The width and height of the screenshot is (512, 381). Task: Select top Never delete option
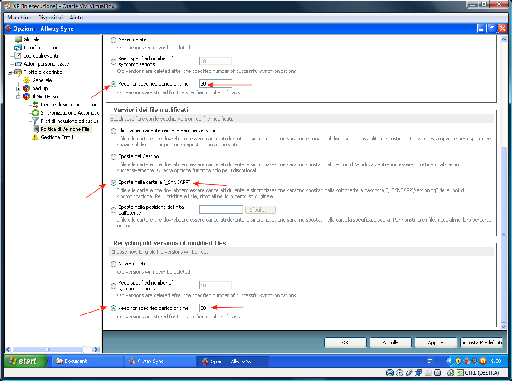click(x=113, y=40)
